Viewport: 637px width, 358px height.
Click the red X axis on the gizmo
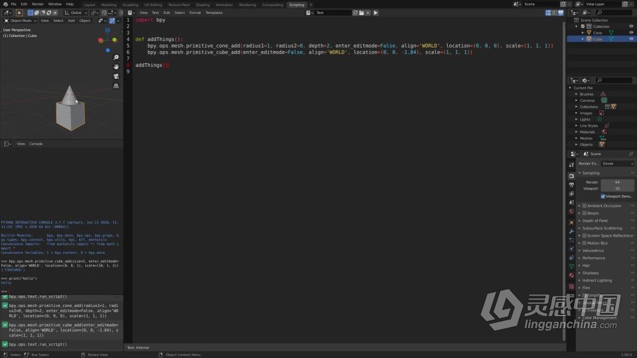(101, 40)
